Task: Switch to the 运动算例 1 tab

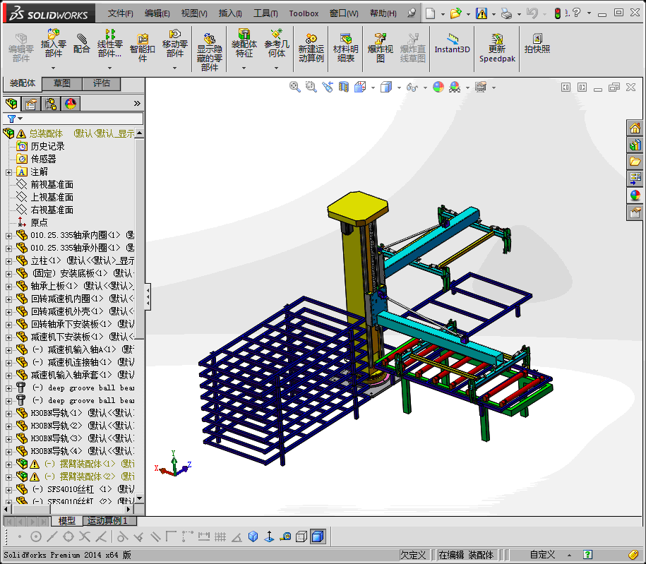Action: (x=109, y=521)
